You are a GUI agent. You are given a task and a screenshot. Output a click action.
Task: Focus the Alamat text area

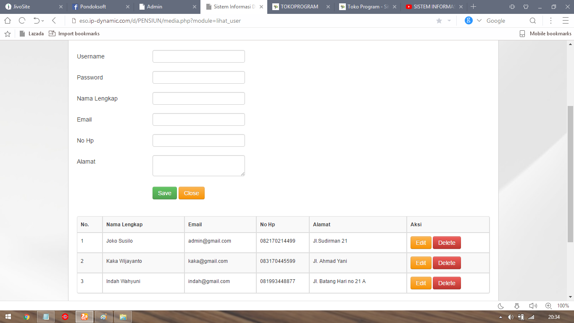click(199, 166)
